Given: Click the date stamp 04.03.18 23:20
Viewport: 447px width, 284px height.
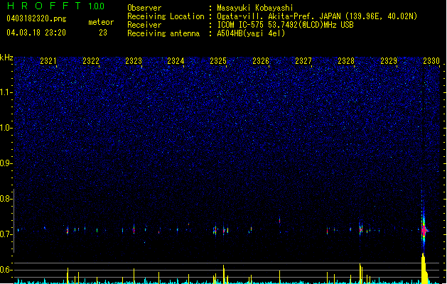Looking at the screenshot, I should click(x=36, y=33).
